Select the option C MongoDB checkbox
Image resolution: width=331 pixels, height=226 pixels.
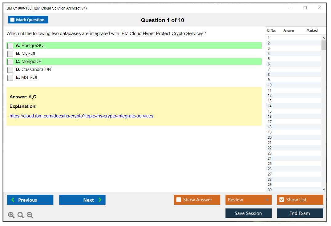click(10, 62)
